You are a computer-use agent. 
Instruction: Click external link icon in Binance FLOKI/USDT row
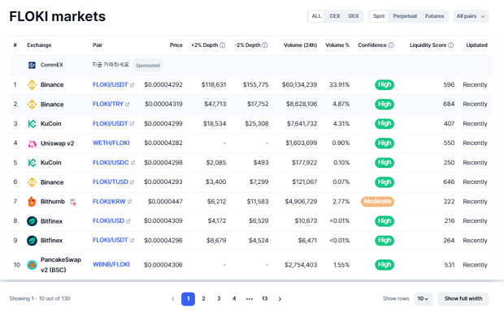(132, 85)
